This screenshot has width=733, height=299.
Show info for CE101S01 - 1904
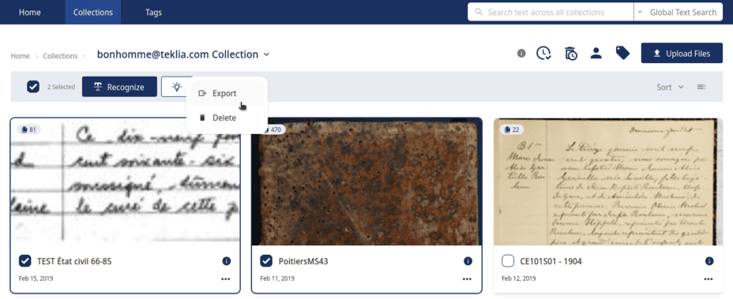(x=709, y=261)
